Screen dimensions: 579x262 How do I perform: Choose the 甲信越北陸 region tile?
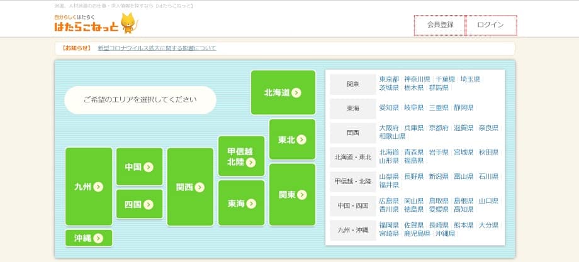tap(242, 156)
